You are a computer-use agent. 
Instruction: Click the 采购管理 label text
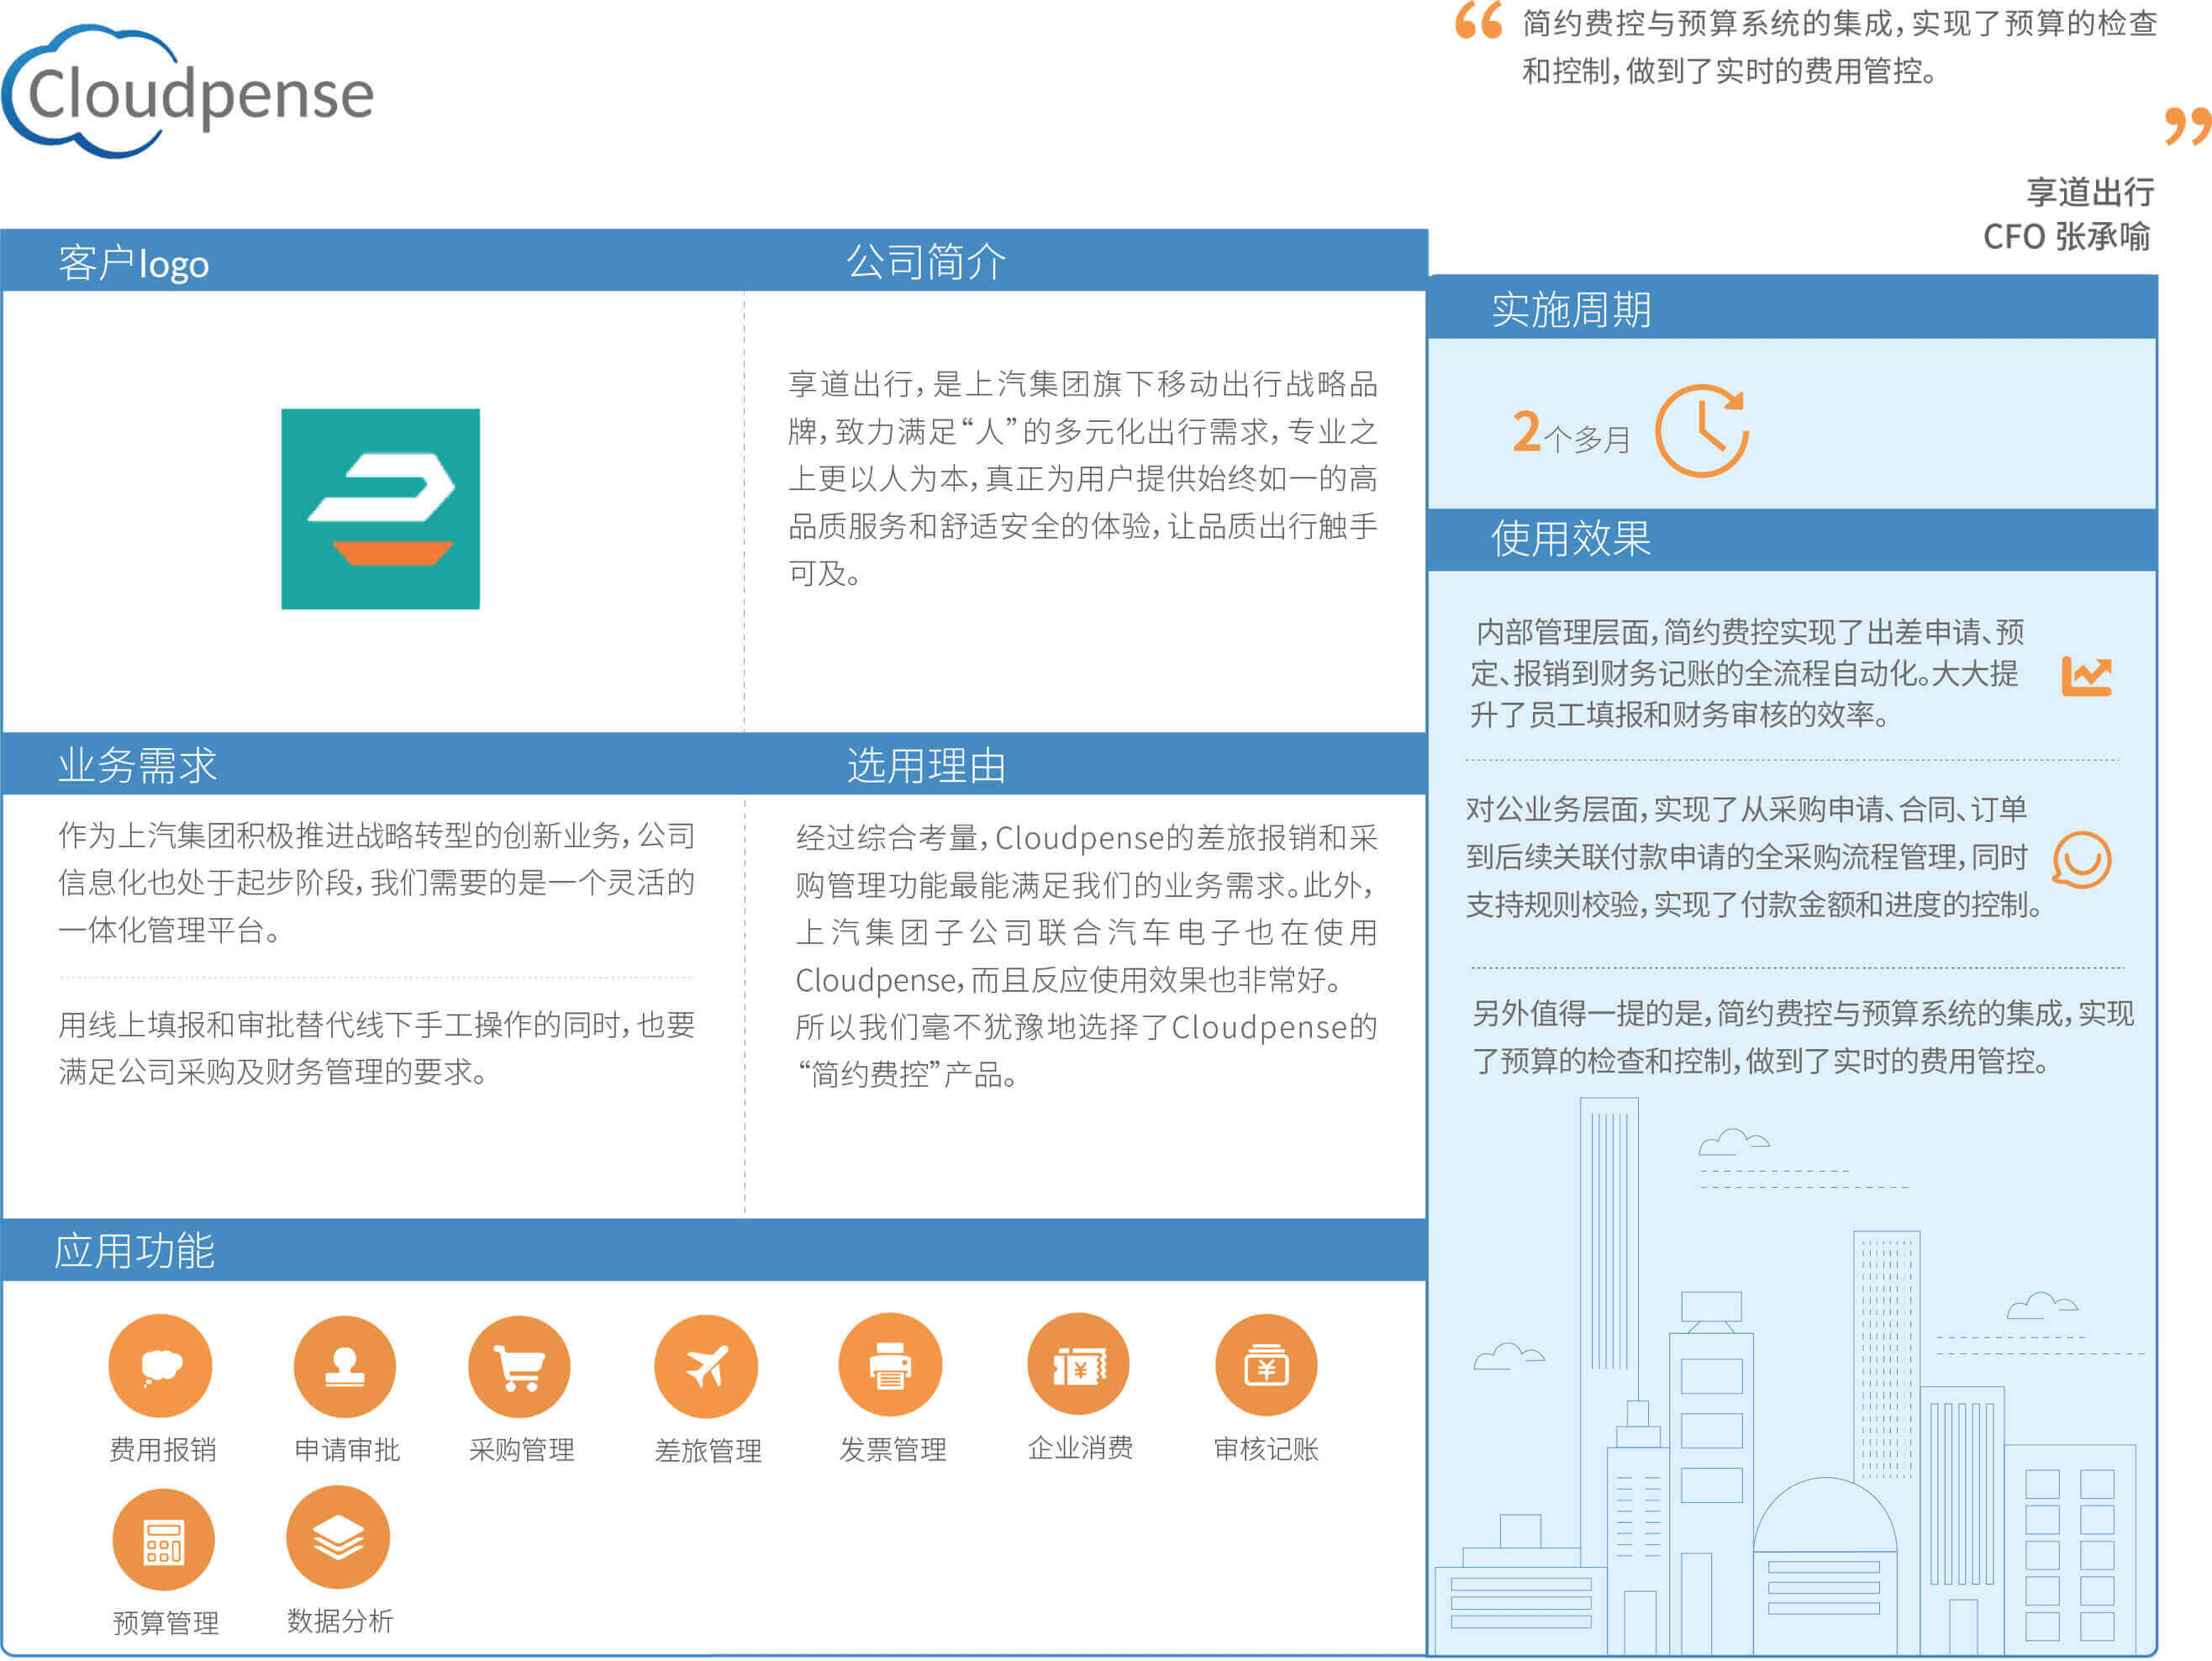(x=521, y=1449)
